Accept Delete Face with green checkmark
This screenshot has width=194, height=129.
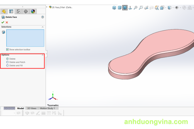3,22
